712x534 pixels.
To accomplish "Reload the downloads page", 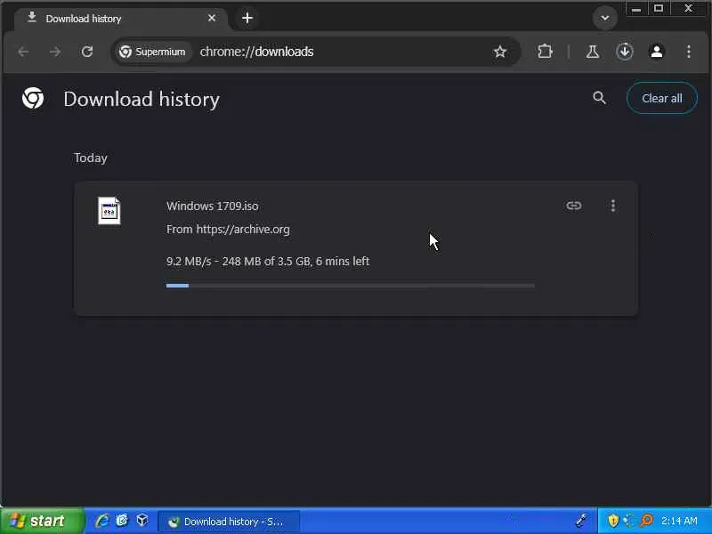I will click(x=87, y=52).
